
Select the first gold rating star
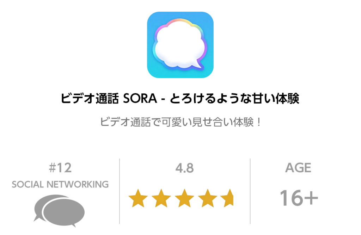coord(138,198)
